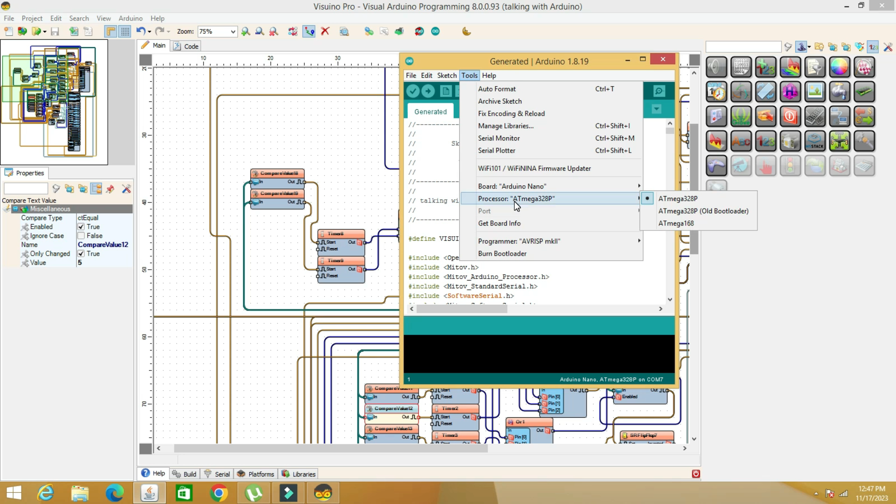
Task: Collapse the Miscellaneous properties group
Action: click(x=15, y=209)
